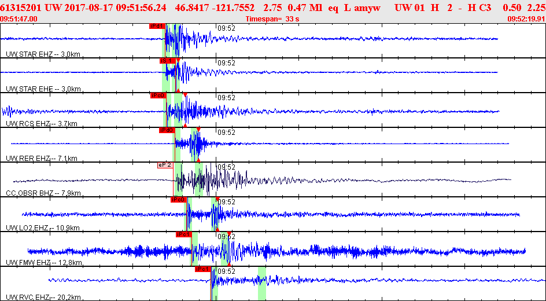Select the iS 1 pick flag on STAR EHE

click(167, 61)
